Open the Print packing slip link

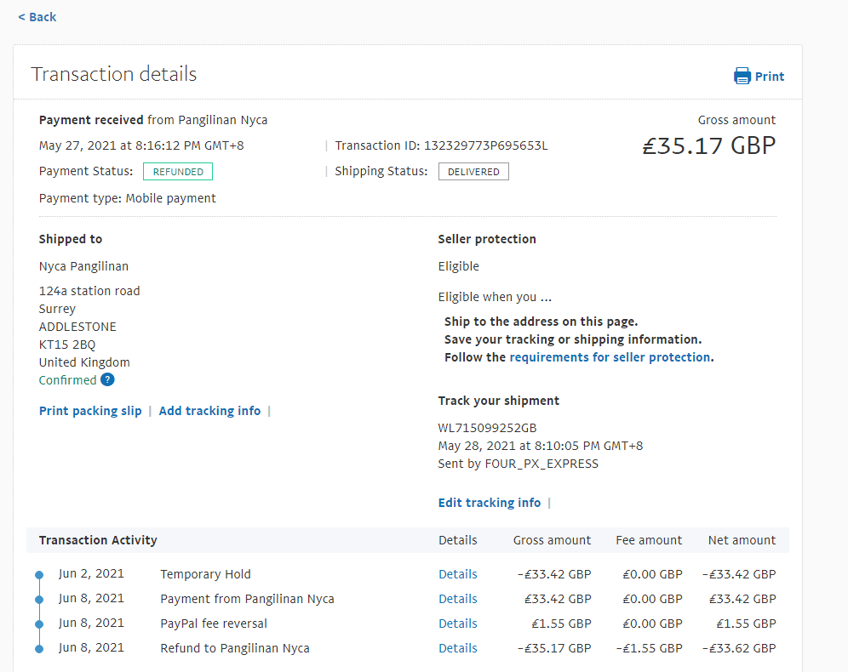pyautogui.click(x=90, y=411)
